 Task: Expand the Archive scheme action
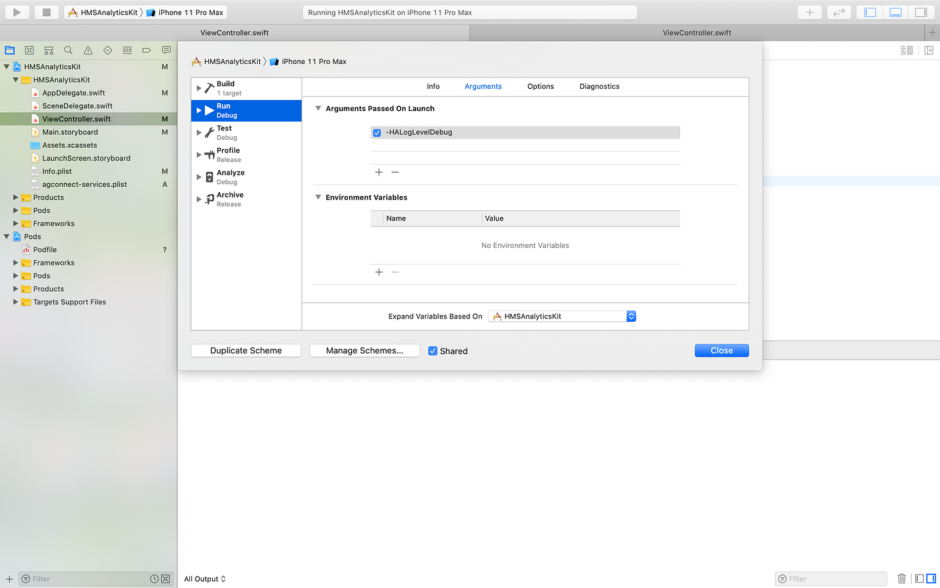click(199, 199)
